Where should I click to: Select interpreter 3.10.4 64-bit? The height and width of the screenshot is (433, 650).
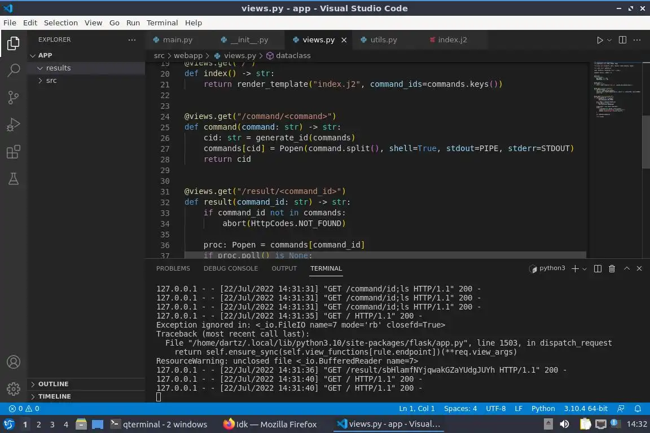[585, 409]
